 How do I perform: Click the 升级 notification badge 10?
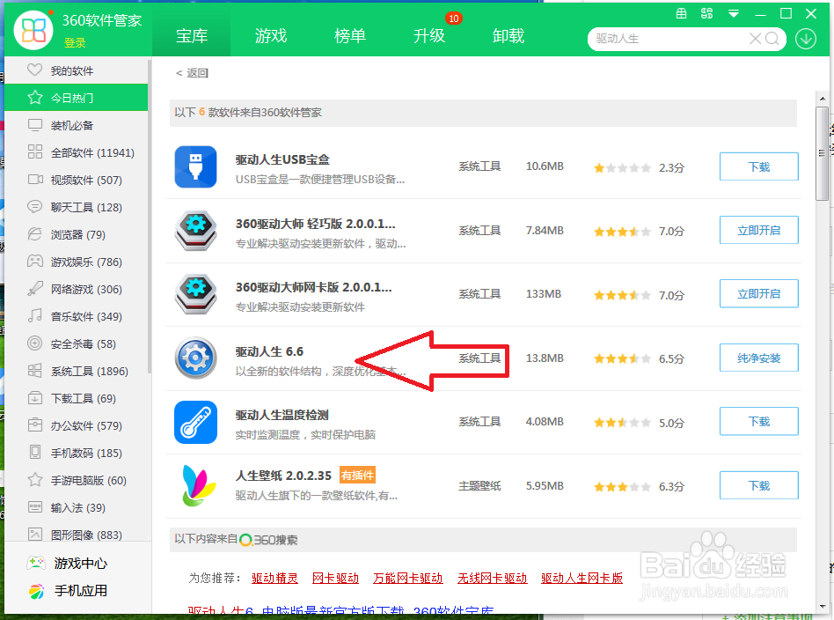point(453,18)
